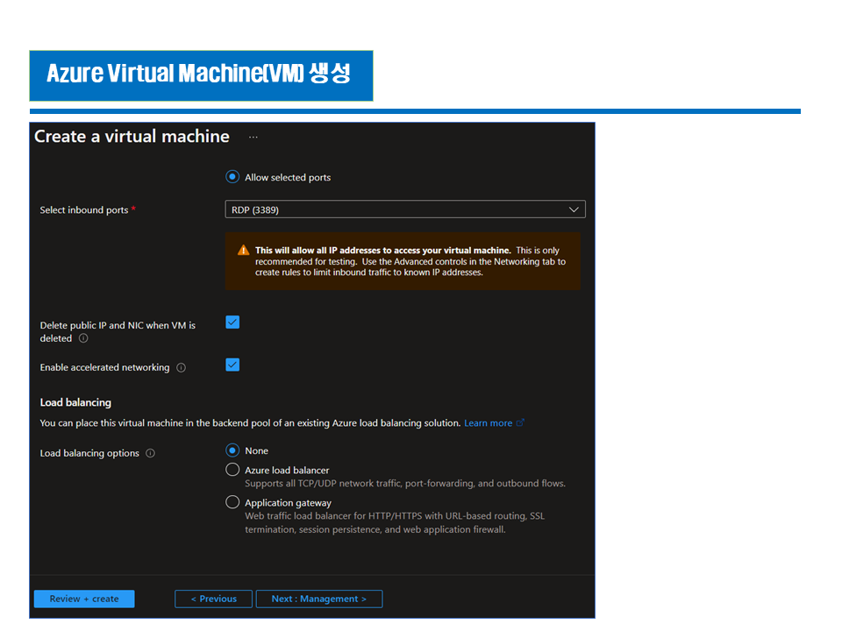Viewport: 842px width, 631px height.
Task: Open the Learn more link
Action: pyautogui.click(x=489, y=422)
